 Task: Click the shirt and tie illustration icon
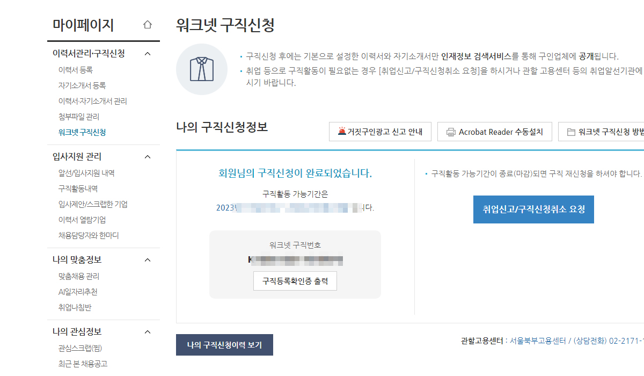(202, 69)
